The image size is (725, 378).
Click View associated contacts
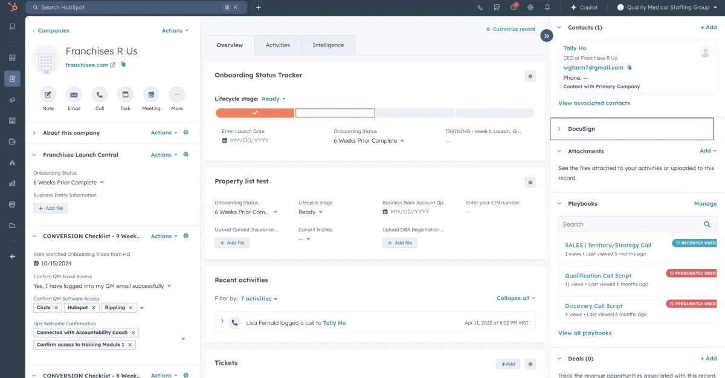[594, 103]
